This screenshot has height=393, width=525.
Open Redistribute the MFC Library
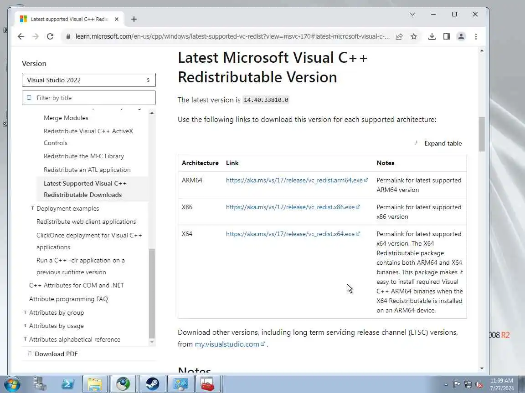(x=84, y=156)
